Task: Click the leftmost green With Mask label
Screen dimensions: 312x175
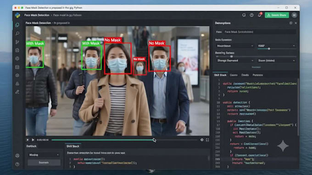Action: tap(35, 43)
